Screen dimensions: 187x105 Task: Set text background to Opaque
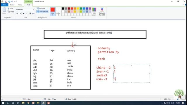(x=41, y=8)
